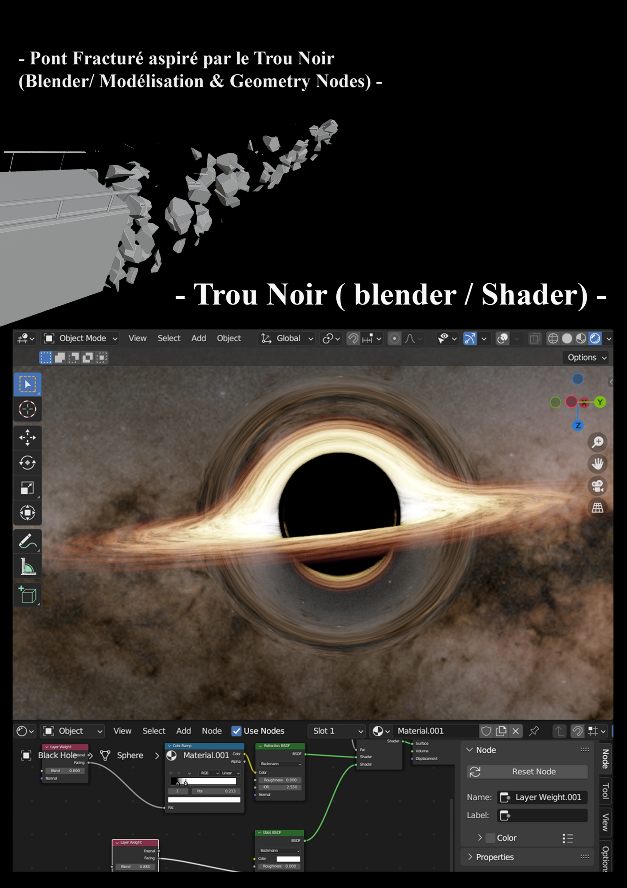Choose the Scale tool
The width and height of the screenshot is (627, 888).
(28, 488)
